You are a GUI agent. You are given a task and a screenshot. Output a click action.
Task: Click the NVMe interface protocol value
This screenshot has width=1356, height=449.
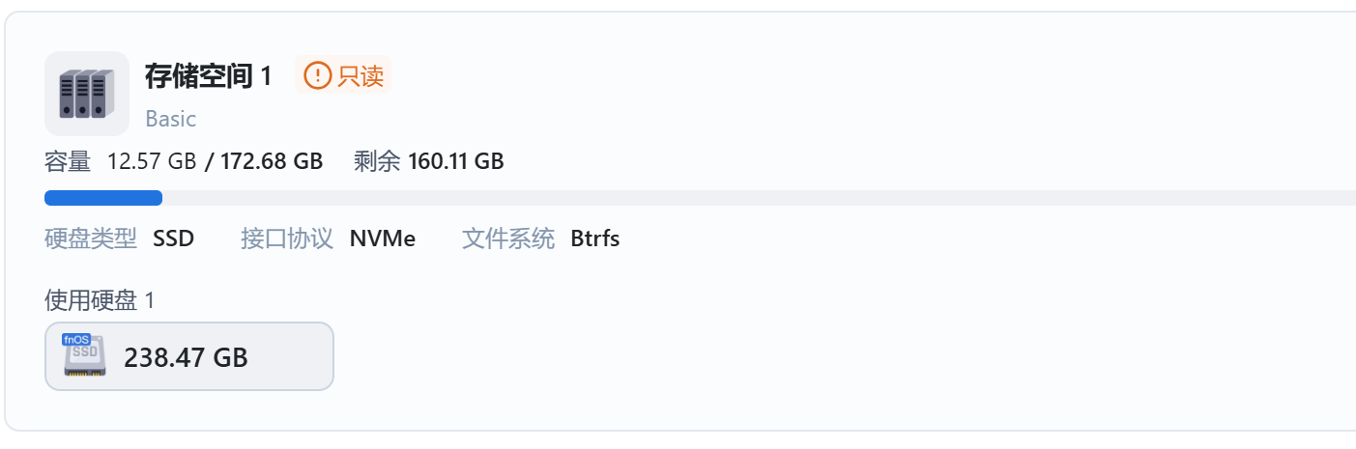(383, 239)
